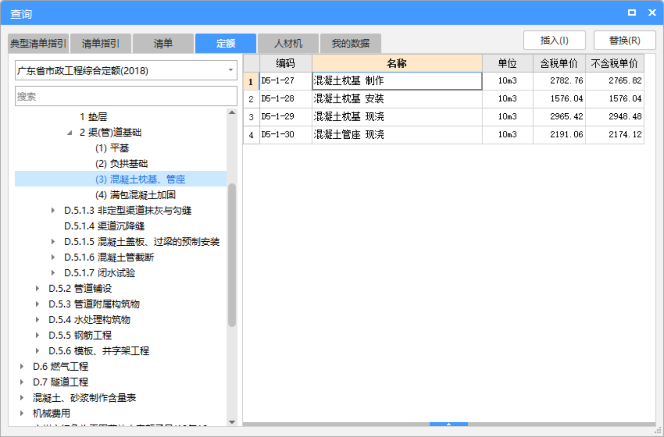Click the tree scrollbar down arrow

pyautogui.click(x=232, y=422)
